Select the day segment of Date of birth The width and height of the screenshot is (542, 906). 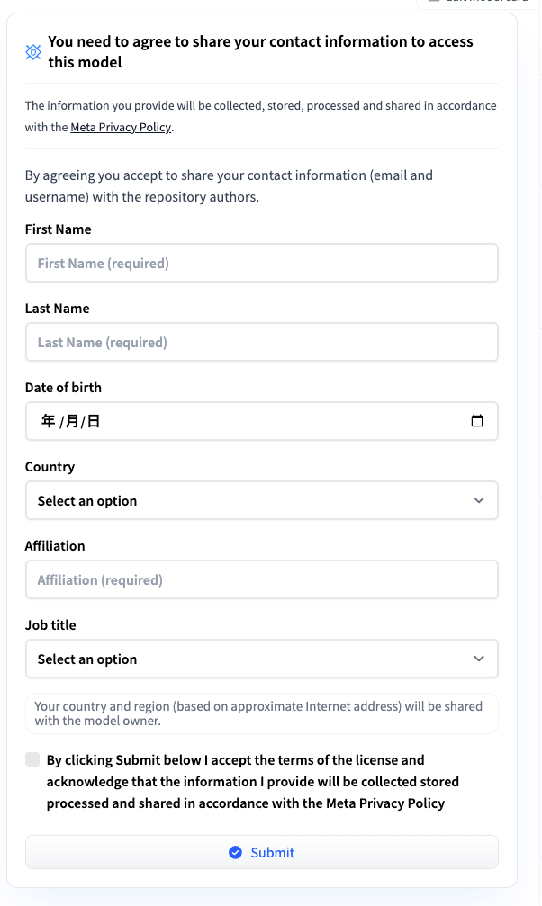tap(94, 421)
